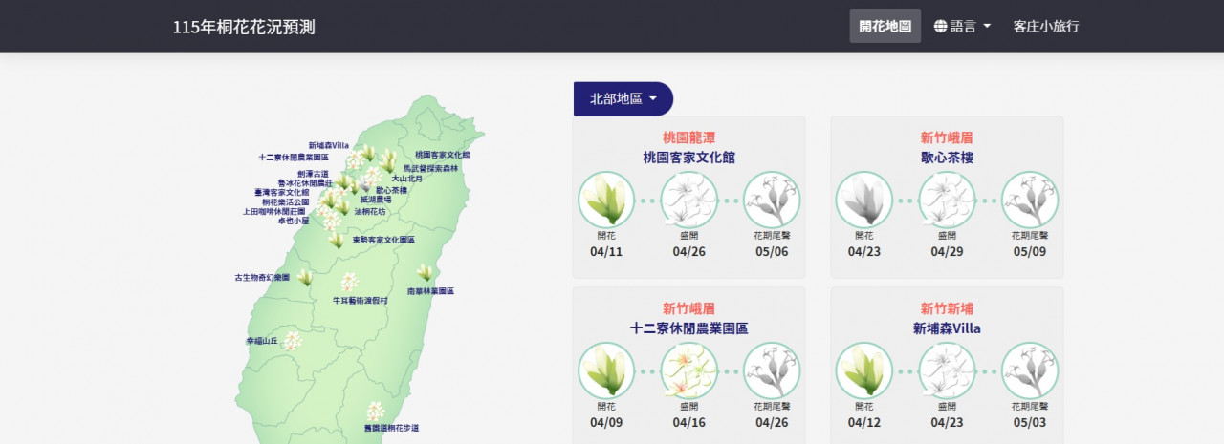Click 花期尾聲 icon of 十二寮休閒農業園區
Viewport: 1224px width, 444px height.
point(772,371)
